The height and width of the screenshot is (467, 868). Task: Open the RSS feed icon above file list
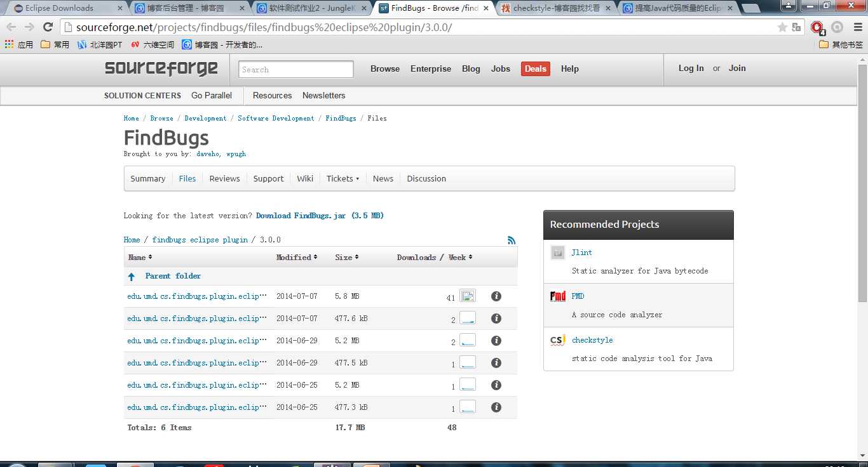[512, 240]
